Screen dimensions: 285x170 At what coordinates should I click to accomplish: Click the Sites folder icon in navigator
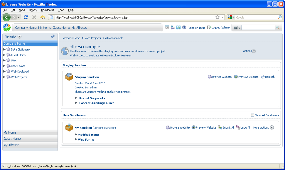8,60
